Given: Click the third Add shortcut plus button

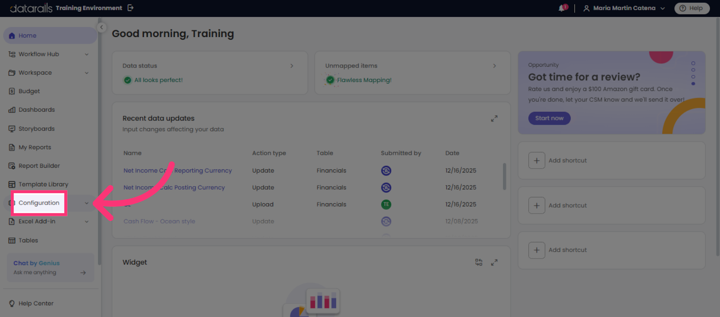Looking at the screenshot, I should [536, 250].
